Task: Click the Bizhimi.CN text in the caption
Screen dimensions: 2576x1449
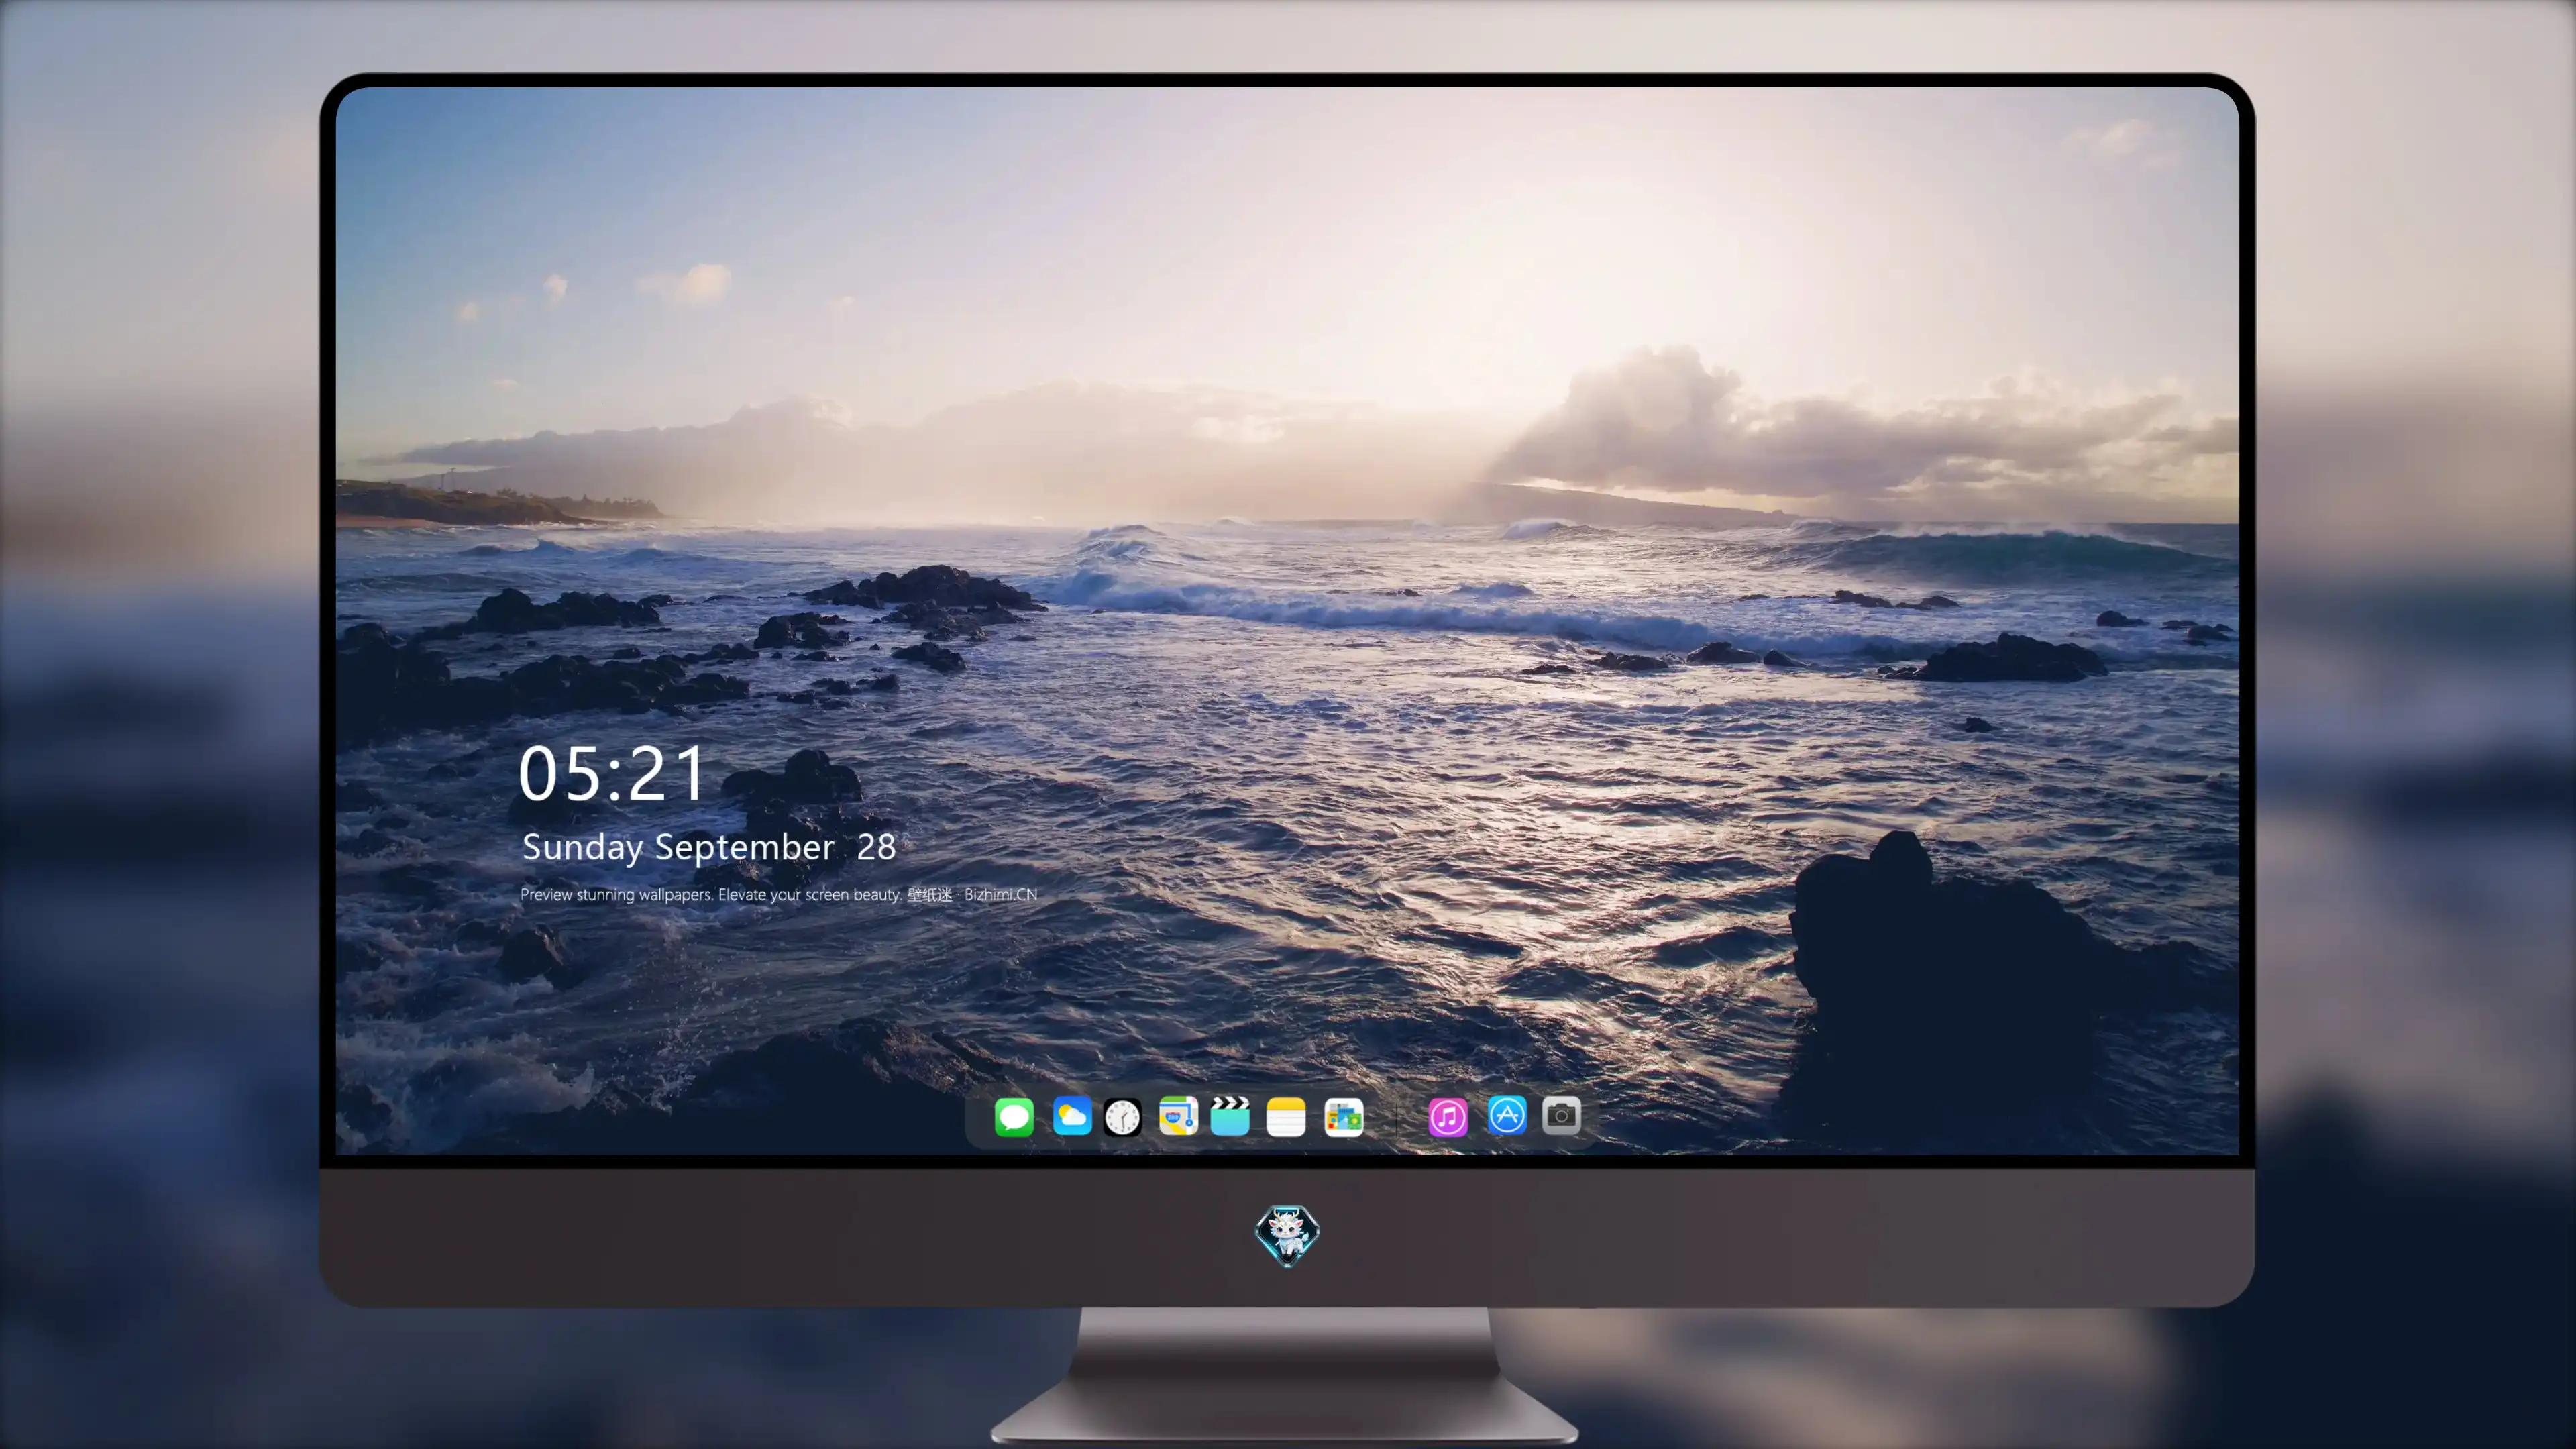Action: pyautogui.click(x=1001, y=894)
